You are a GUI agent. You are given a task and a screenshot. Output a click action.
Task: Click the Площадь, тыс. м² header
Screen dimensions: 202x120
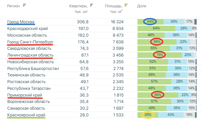114,9
